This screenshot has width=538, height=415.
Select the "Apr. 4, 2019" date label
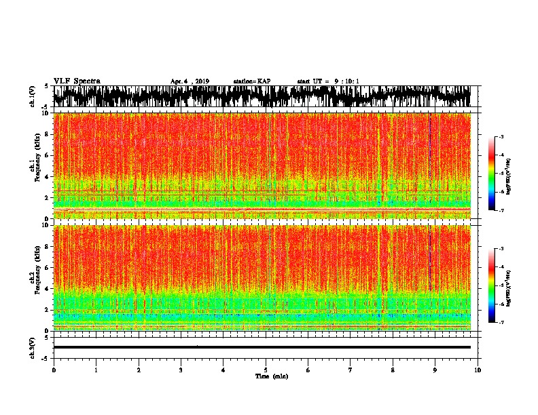pos(190,81)
